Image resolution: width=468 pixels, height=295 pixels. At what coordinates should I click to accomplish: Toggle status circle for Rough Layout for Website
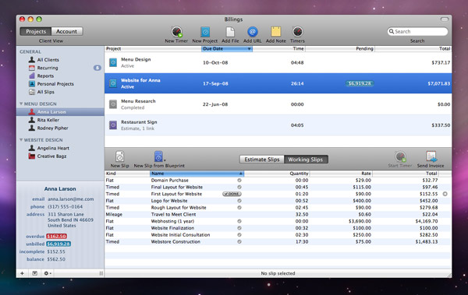click(x=239, y=207)
